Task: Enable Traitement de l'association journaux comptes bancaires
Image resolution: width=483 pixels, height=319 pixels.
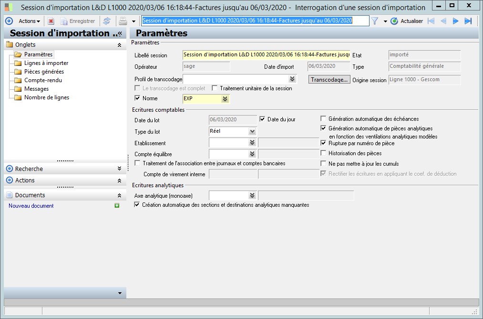Action: click(137, 163)
